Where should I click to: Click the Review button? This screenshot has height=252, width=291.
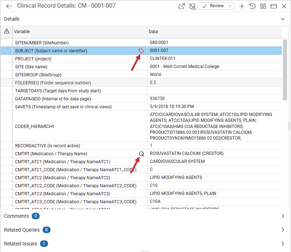pyautogui.click(x=212, y=6)
